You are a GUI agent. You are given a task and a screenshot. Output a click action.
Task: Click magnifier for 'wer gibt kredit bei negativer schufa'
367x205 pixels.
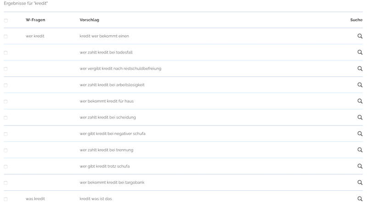(360, 134)
